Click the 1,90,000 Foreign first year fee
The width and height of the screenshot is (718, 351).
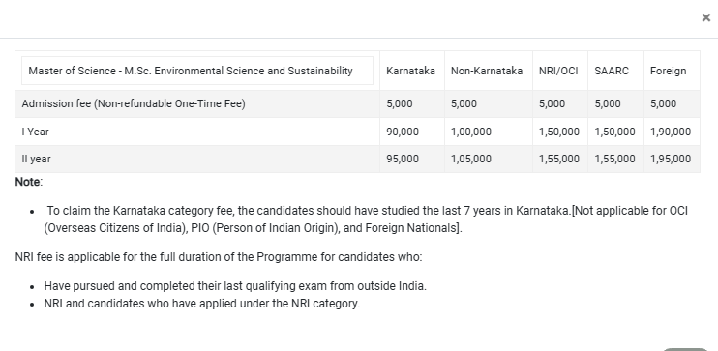[x=671, y=132]
